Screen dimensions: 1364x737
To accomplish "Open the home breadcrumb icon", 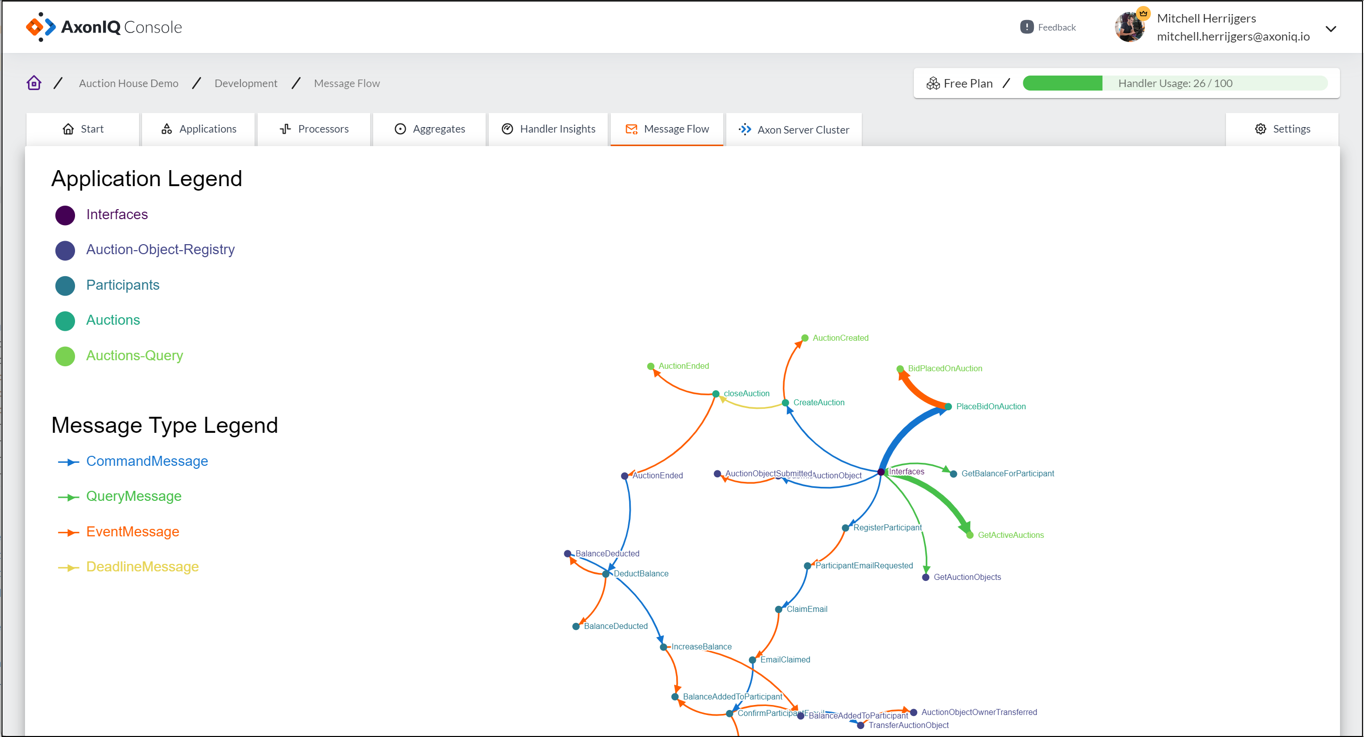I will (x=34, y=83).
